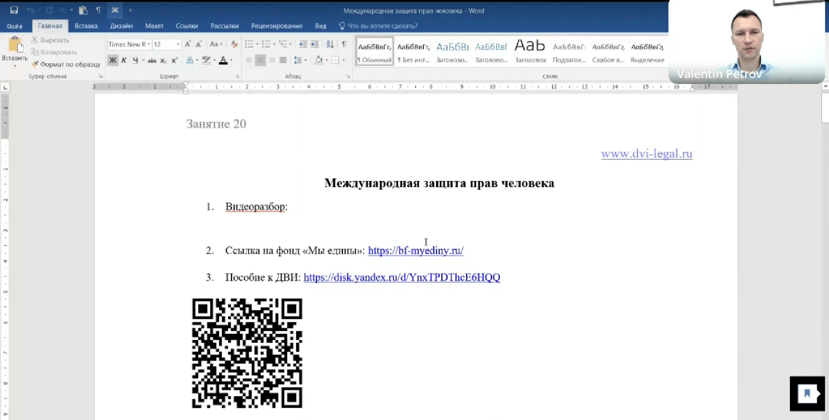Toggle underline with the Ч icon
The height and width of the screenshot is (420, 829).
pos(135,60)
